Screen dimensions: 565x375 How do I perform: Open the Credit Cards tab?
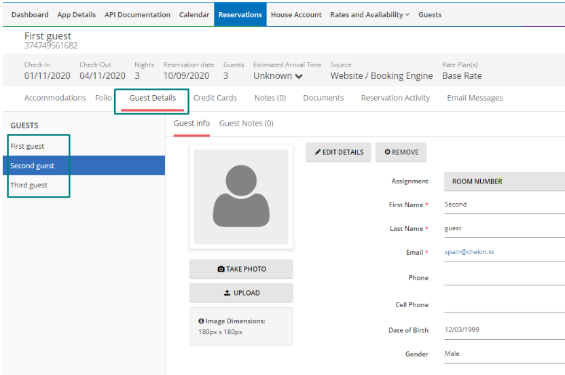coord(215,98)
